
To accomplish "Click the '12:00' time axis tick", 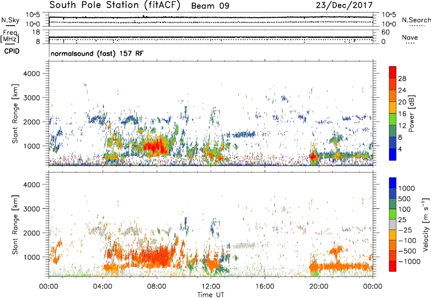I will 211,287.
